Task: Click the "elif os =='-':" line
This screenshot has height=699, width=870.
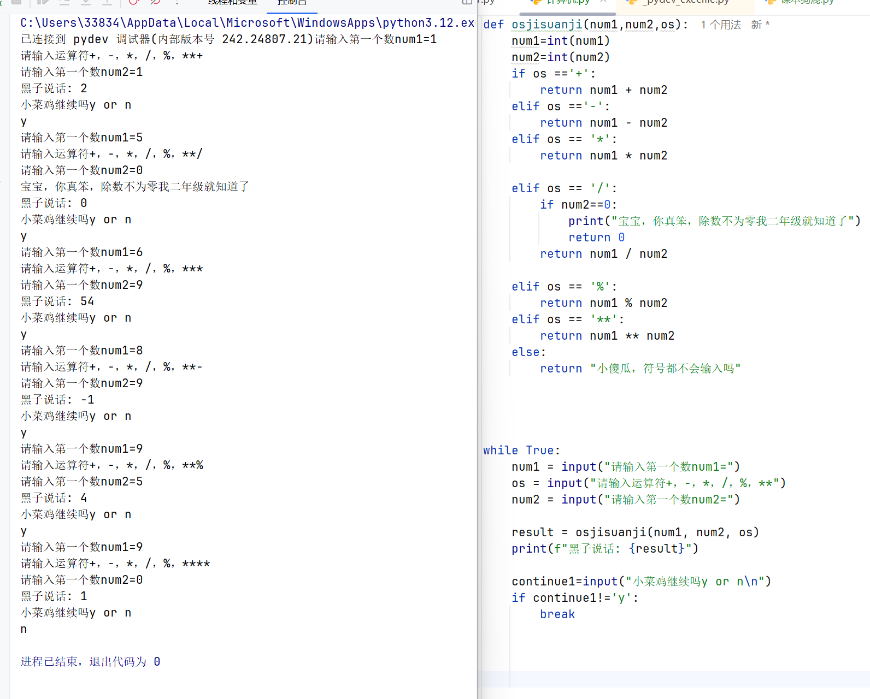Action: pos(561,106)
